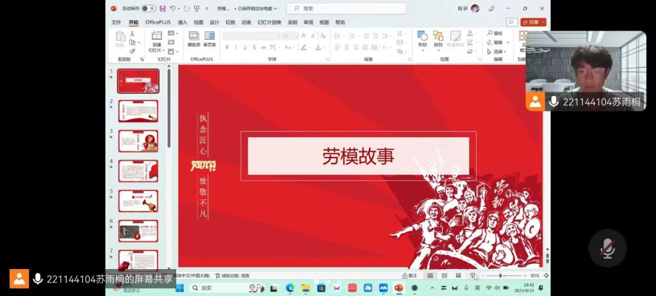This screenshot has height=296, width=656.
Task: Toggle the AutoSave (自动保存) switch
Action: [x=148, y=8]
